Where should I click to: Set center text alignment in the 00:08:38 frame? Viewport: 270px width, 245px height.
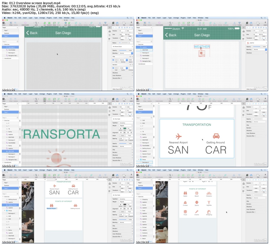pyautogui.click(x=124, y=209)
